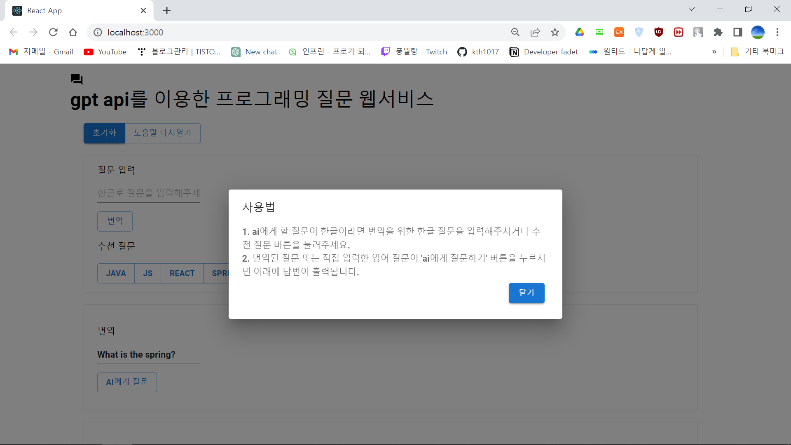This screenshot has width=791, height=445.
Task: Click the uBlock Origin extension icon
Action: 658,32
